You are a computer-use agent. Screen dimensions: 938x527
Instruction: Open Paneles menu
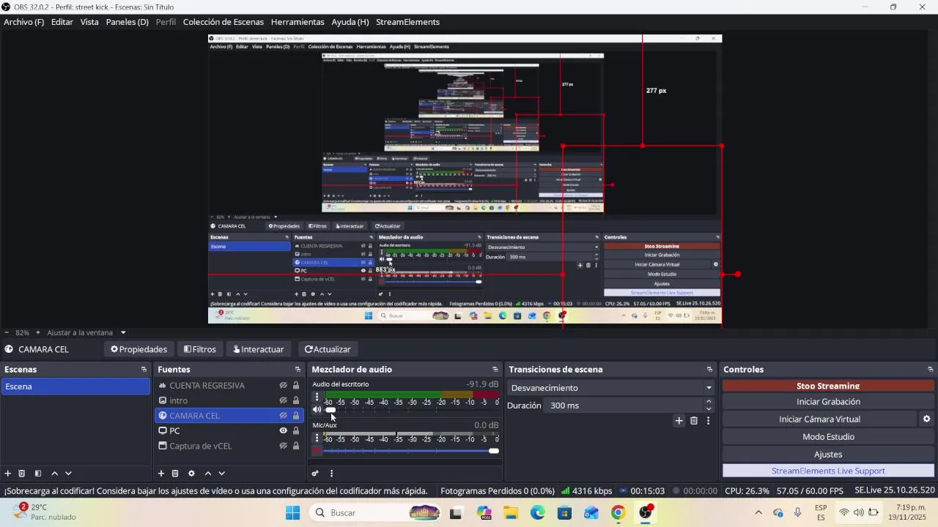128,22
